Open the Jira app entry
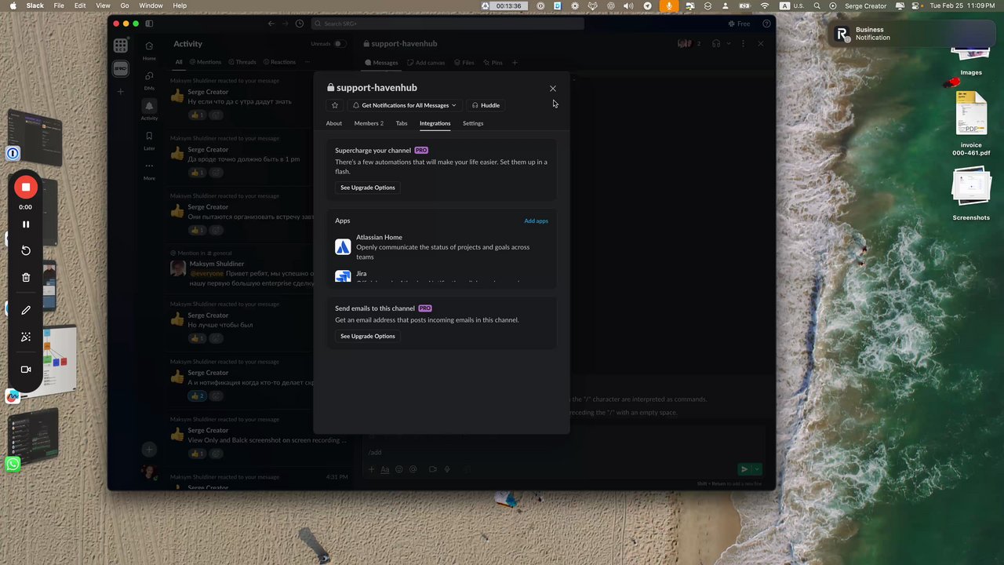 tap(442, 276)
